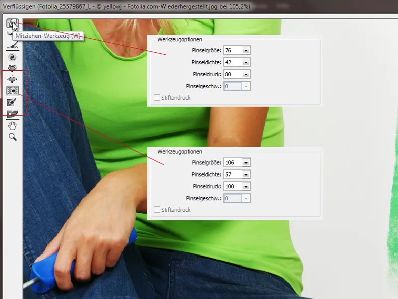Click the 'Mitziehen-Werkzeug (W)' tooltip

(48, 36)
